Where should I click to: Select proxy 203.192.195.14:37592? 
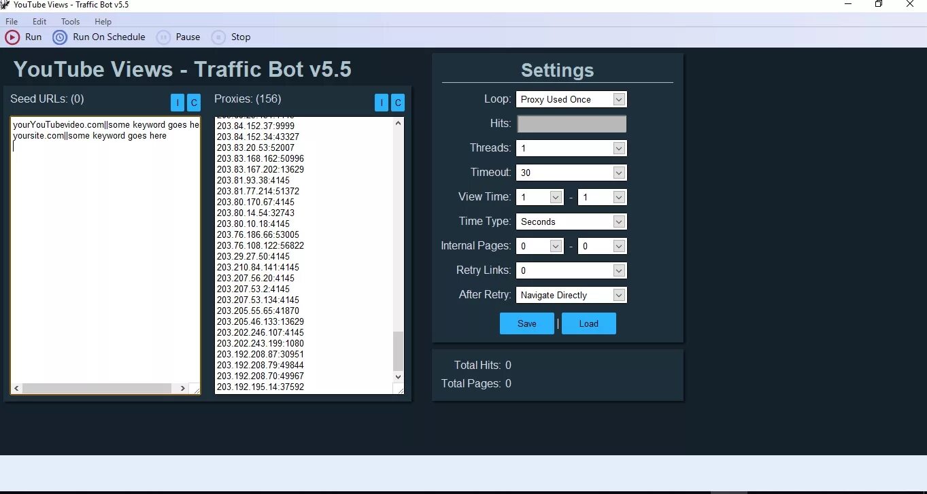pyautogui.click(x=260, y=387)
